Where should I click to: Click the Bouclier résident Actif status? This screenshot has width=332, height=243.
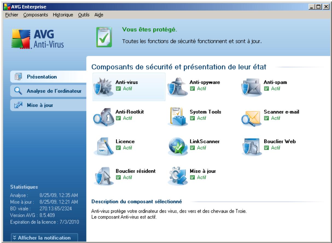tap(124, 177)
